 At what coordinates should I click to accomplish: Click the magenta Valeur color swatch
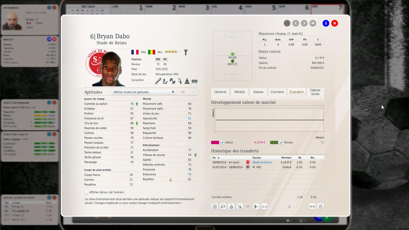(215, 143)
